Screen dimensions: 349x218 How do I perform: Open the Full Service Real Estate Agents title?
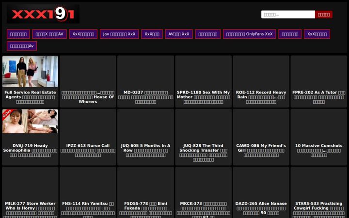(x=30, y=97)
